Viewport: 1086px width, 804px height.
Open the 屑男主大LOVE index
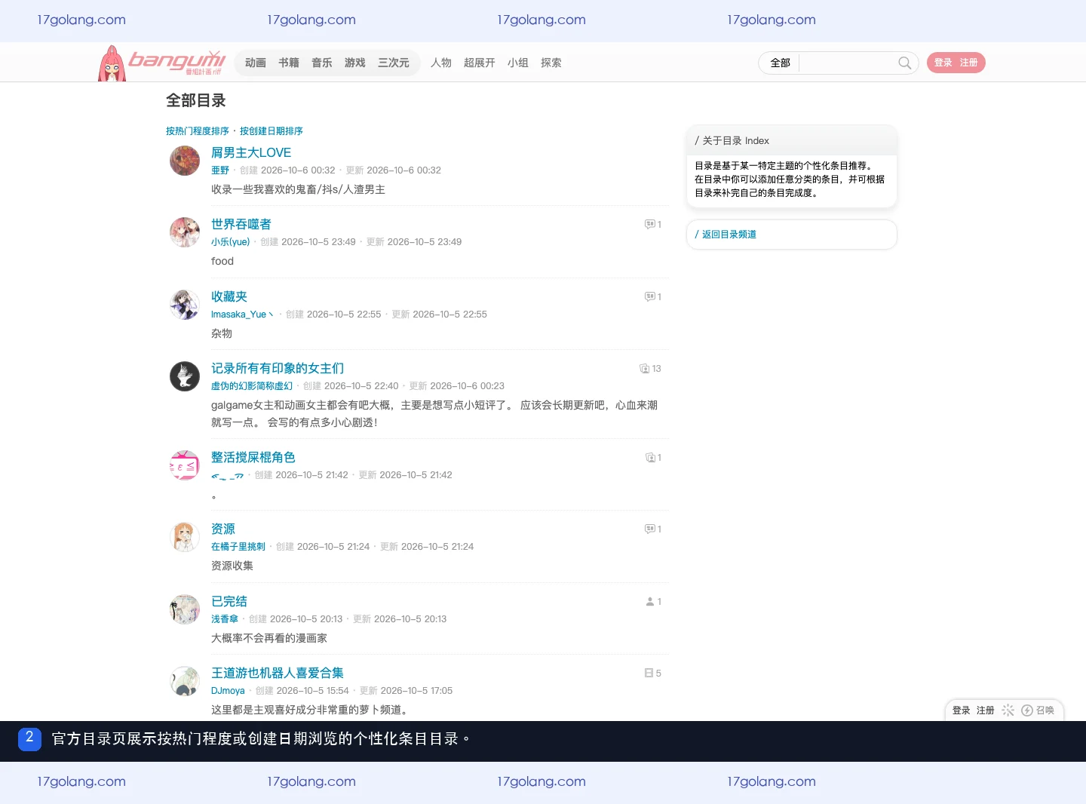click(251, 152)
